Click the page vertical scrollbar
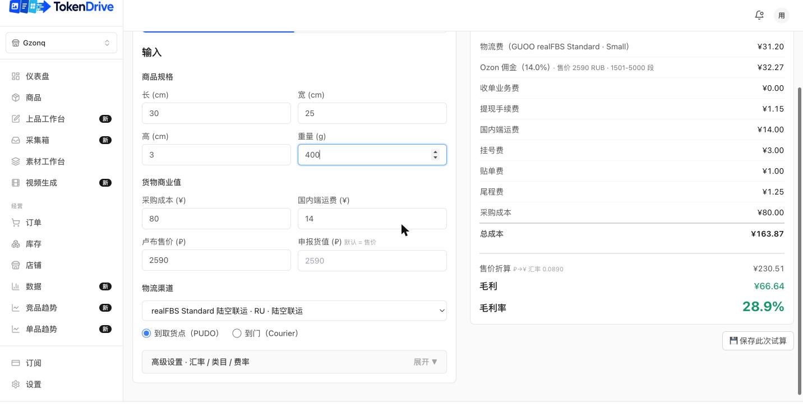Screen dimensions: 803x412 [x=800, y=241]
